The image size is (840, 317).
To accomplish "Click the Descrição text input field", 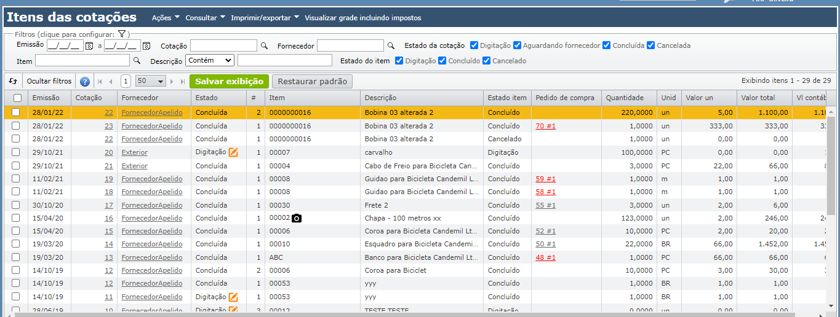I will click(x=285, y=60).
